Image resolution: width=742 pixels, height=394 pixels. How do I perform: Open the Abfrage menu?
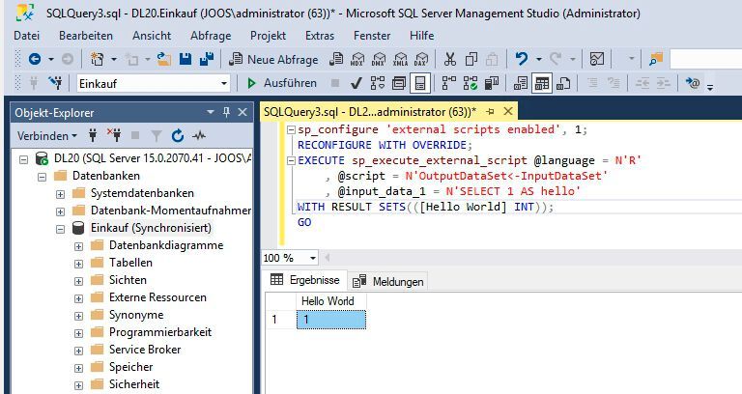(x=211, y=36)
